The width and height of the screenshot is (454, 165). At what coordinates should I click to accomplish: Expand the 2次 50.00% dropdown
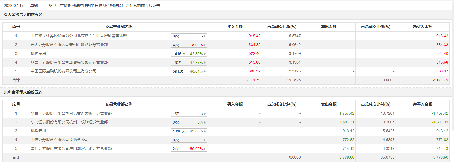[189, 149]
